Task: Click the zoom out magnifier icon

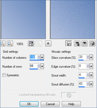Action: point(3,44)
